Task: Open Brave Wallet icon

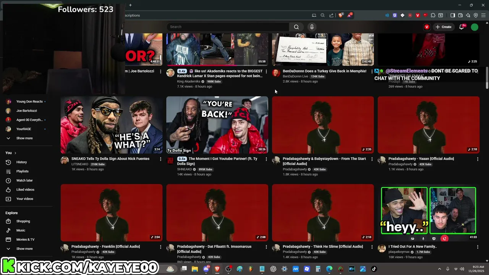Action: click(460, 15)
